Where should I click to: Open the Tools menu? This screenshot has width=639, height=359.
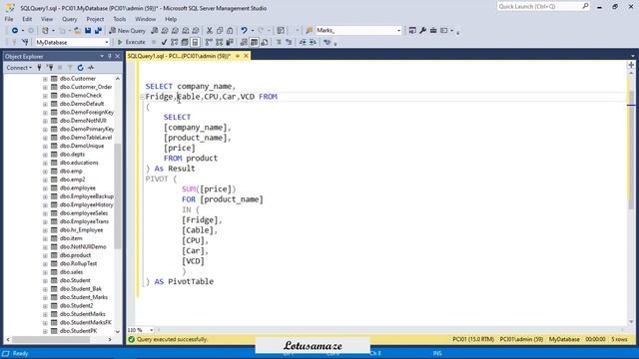point(120,19)
